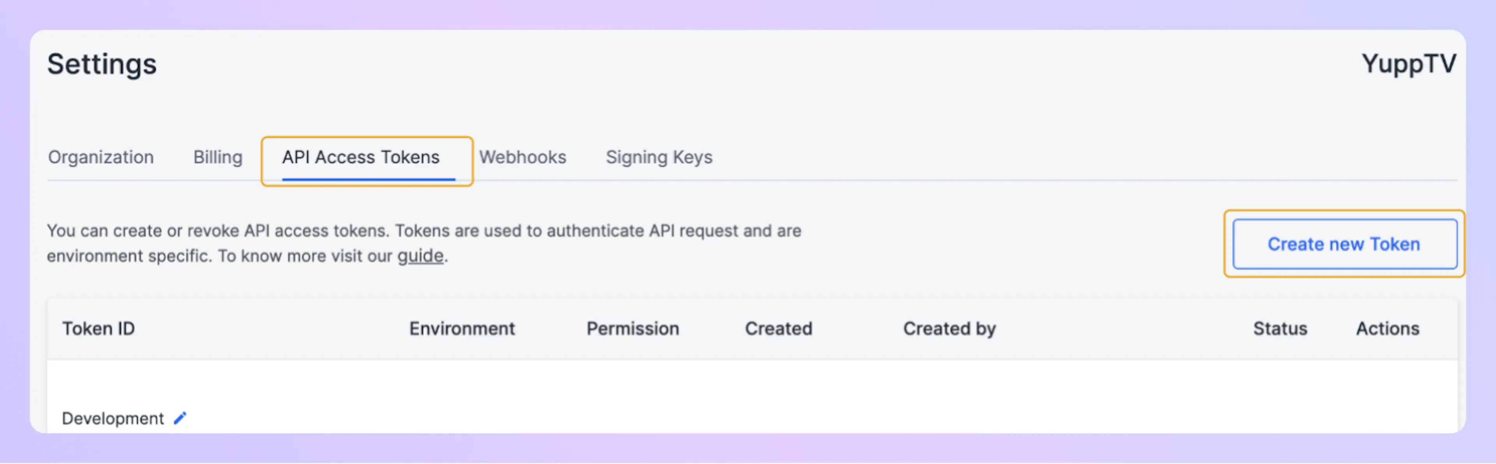Follow the guide link in the description
The width and height of the screenshot is (1496, 464).
[420, 256]
